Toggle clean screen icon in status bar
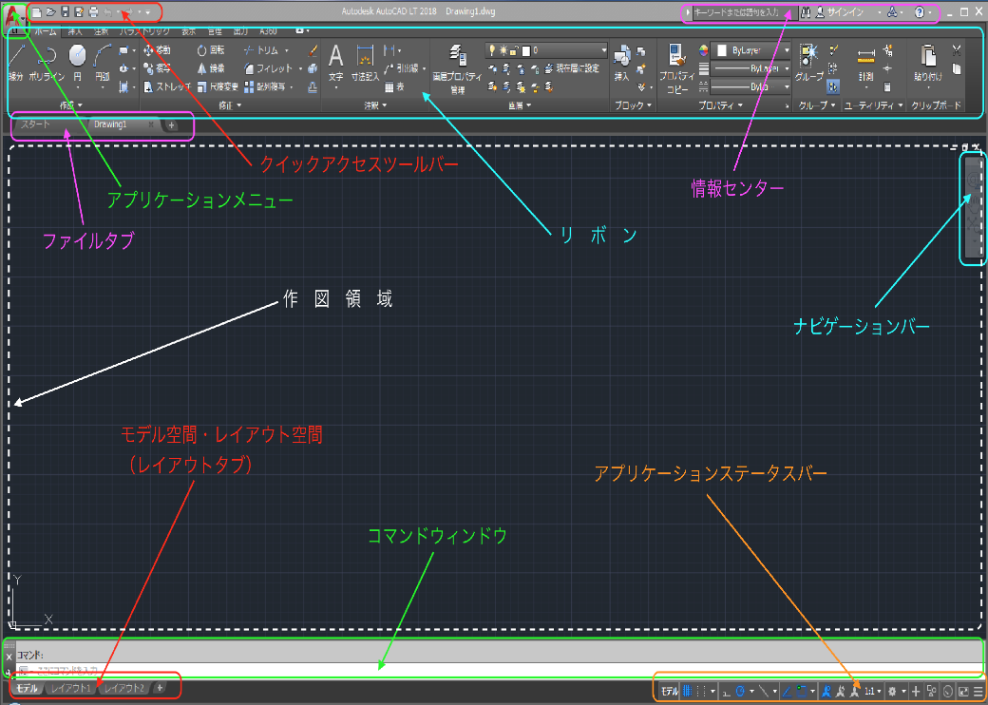 963,691
